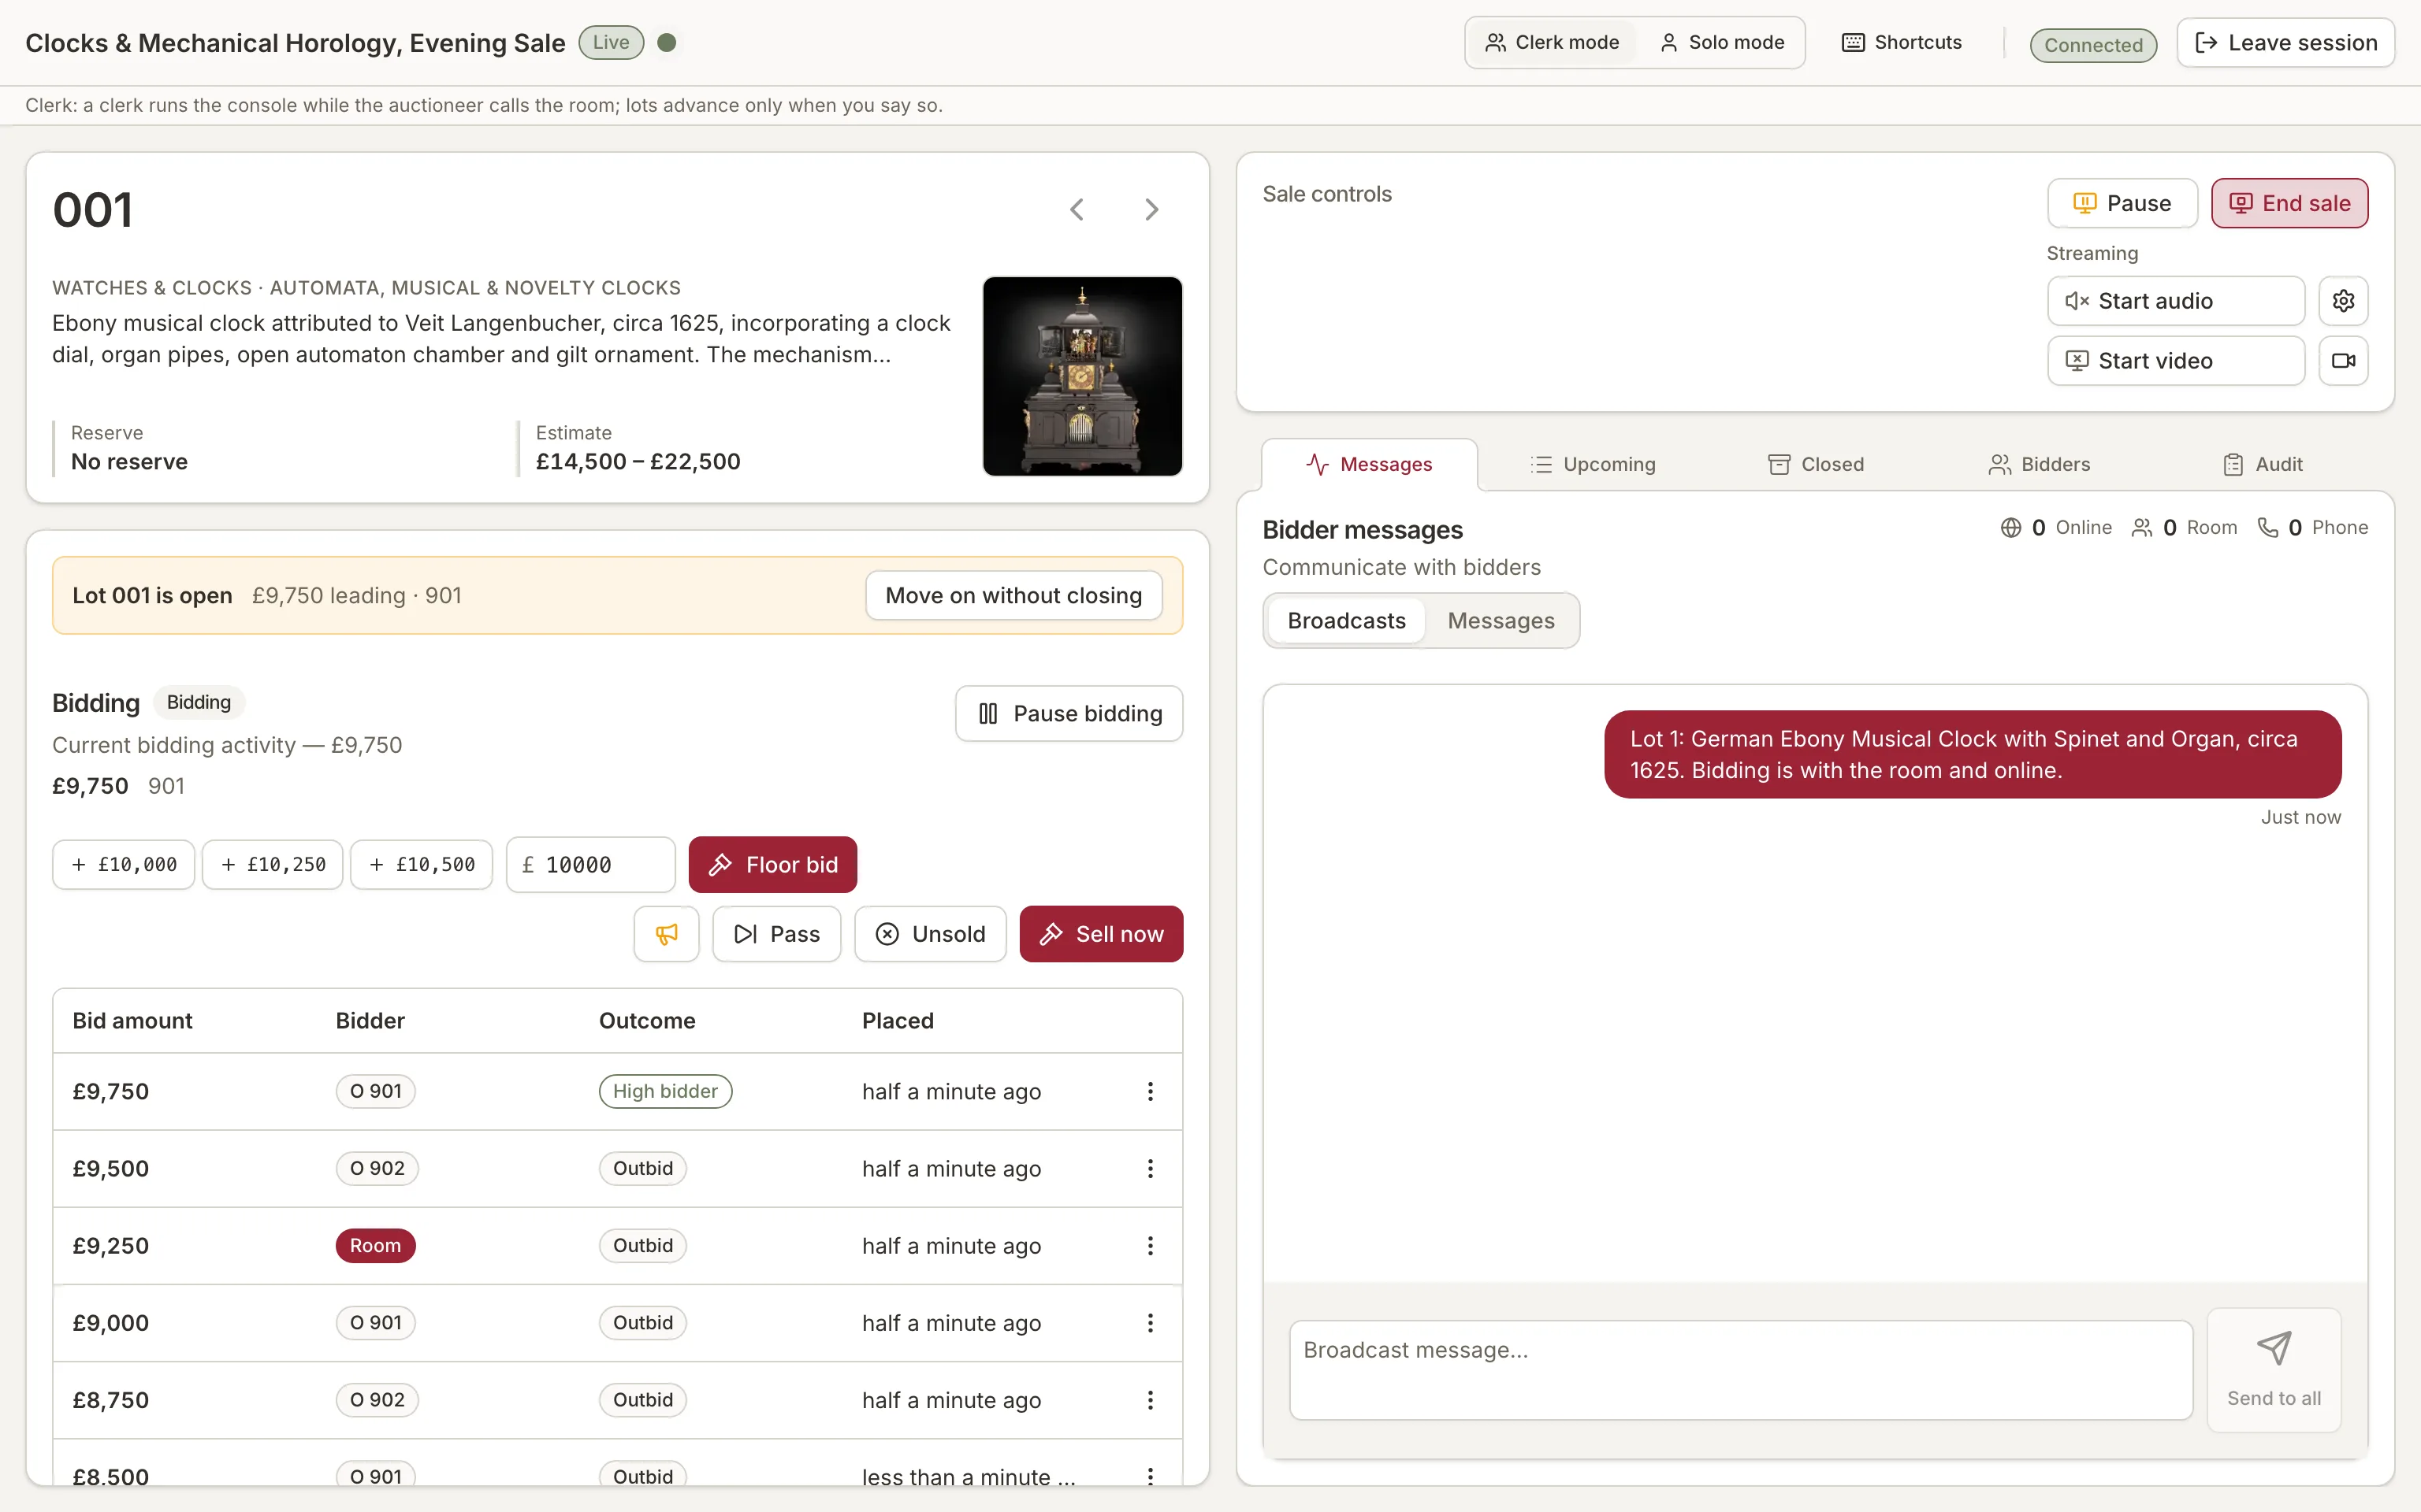Screen dimensions: 2421x1512
Task: Start audio streaming
Action: click(2176, 301)
